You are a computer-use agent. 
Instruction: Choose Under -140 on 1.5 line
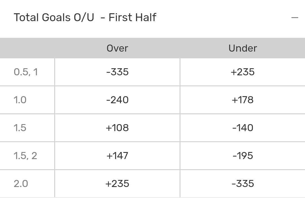243,128
